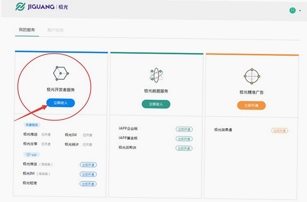307x202 pixels.
Task: Click the crosshair precision ads icon
Action: pos(252,76)
